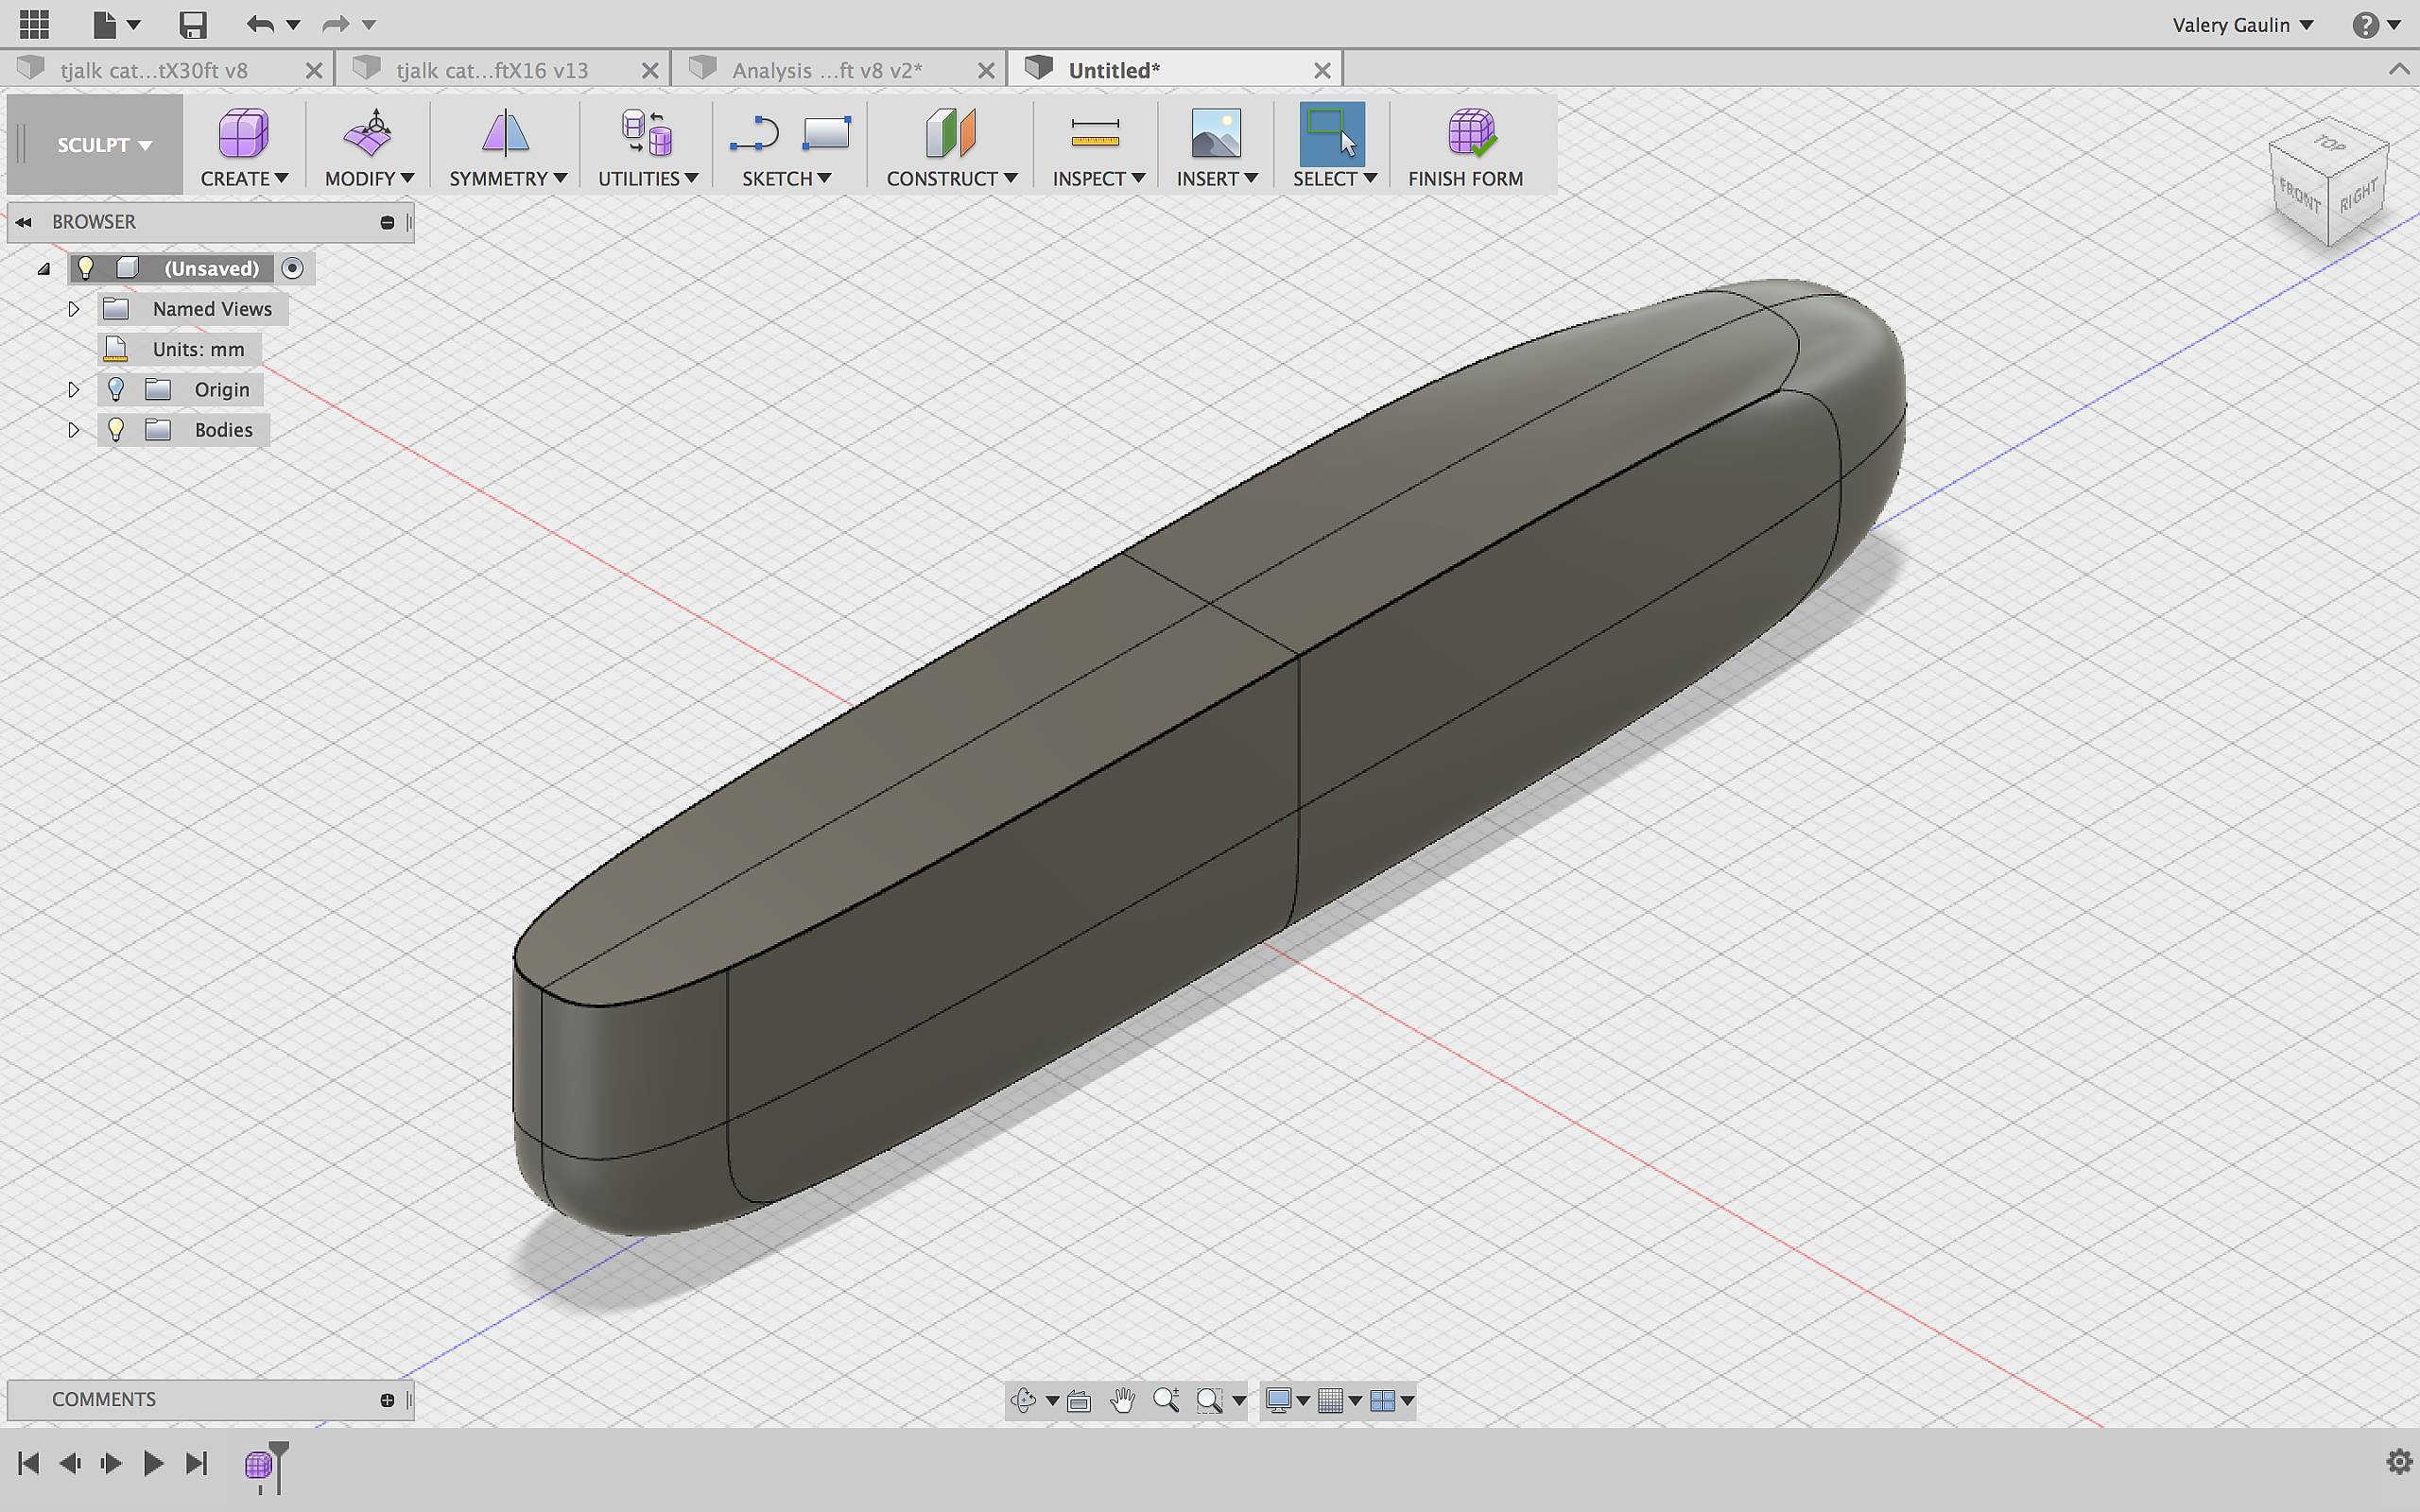This screenshot has width=2420, height=1512.
Task: Click the Symmetry mirror icon
Action: tap(505, 133)
